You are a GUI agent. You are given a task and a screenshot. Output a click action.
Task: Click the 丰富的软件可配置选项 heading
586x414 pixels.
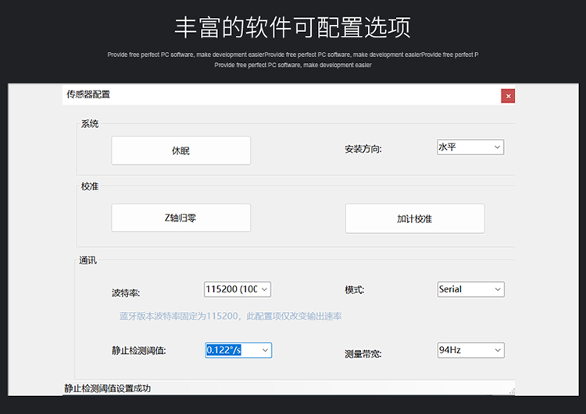click(292, 27)
